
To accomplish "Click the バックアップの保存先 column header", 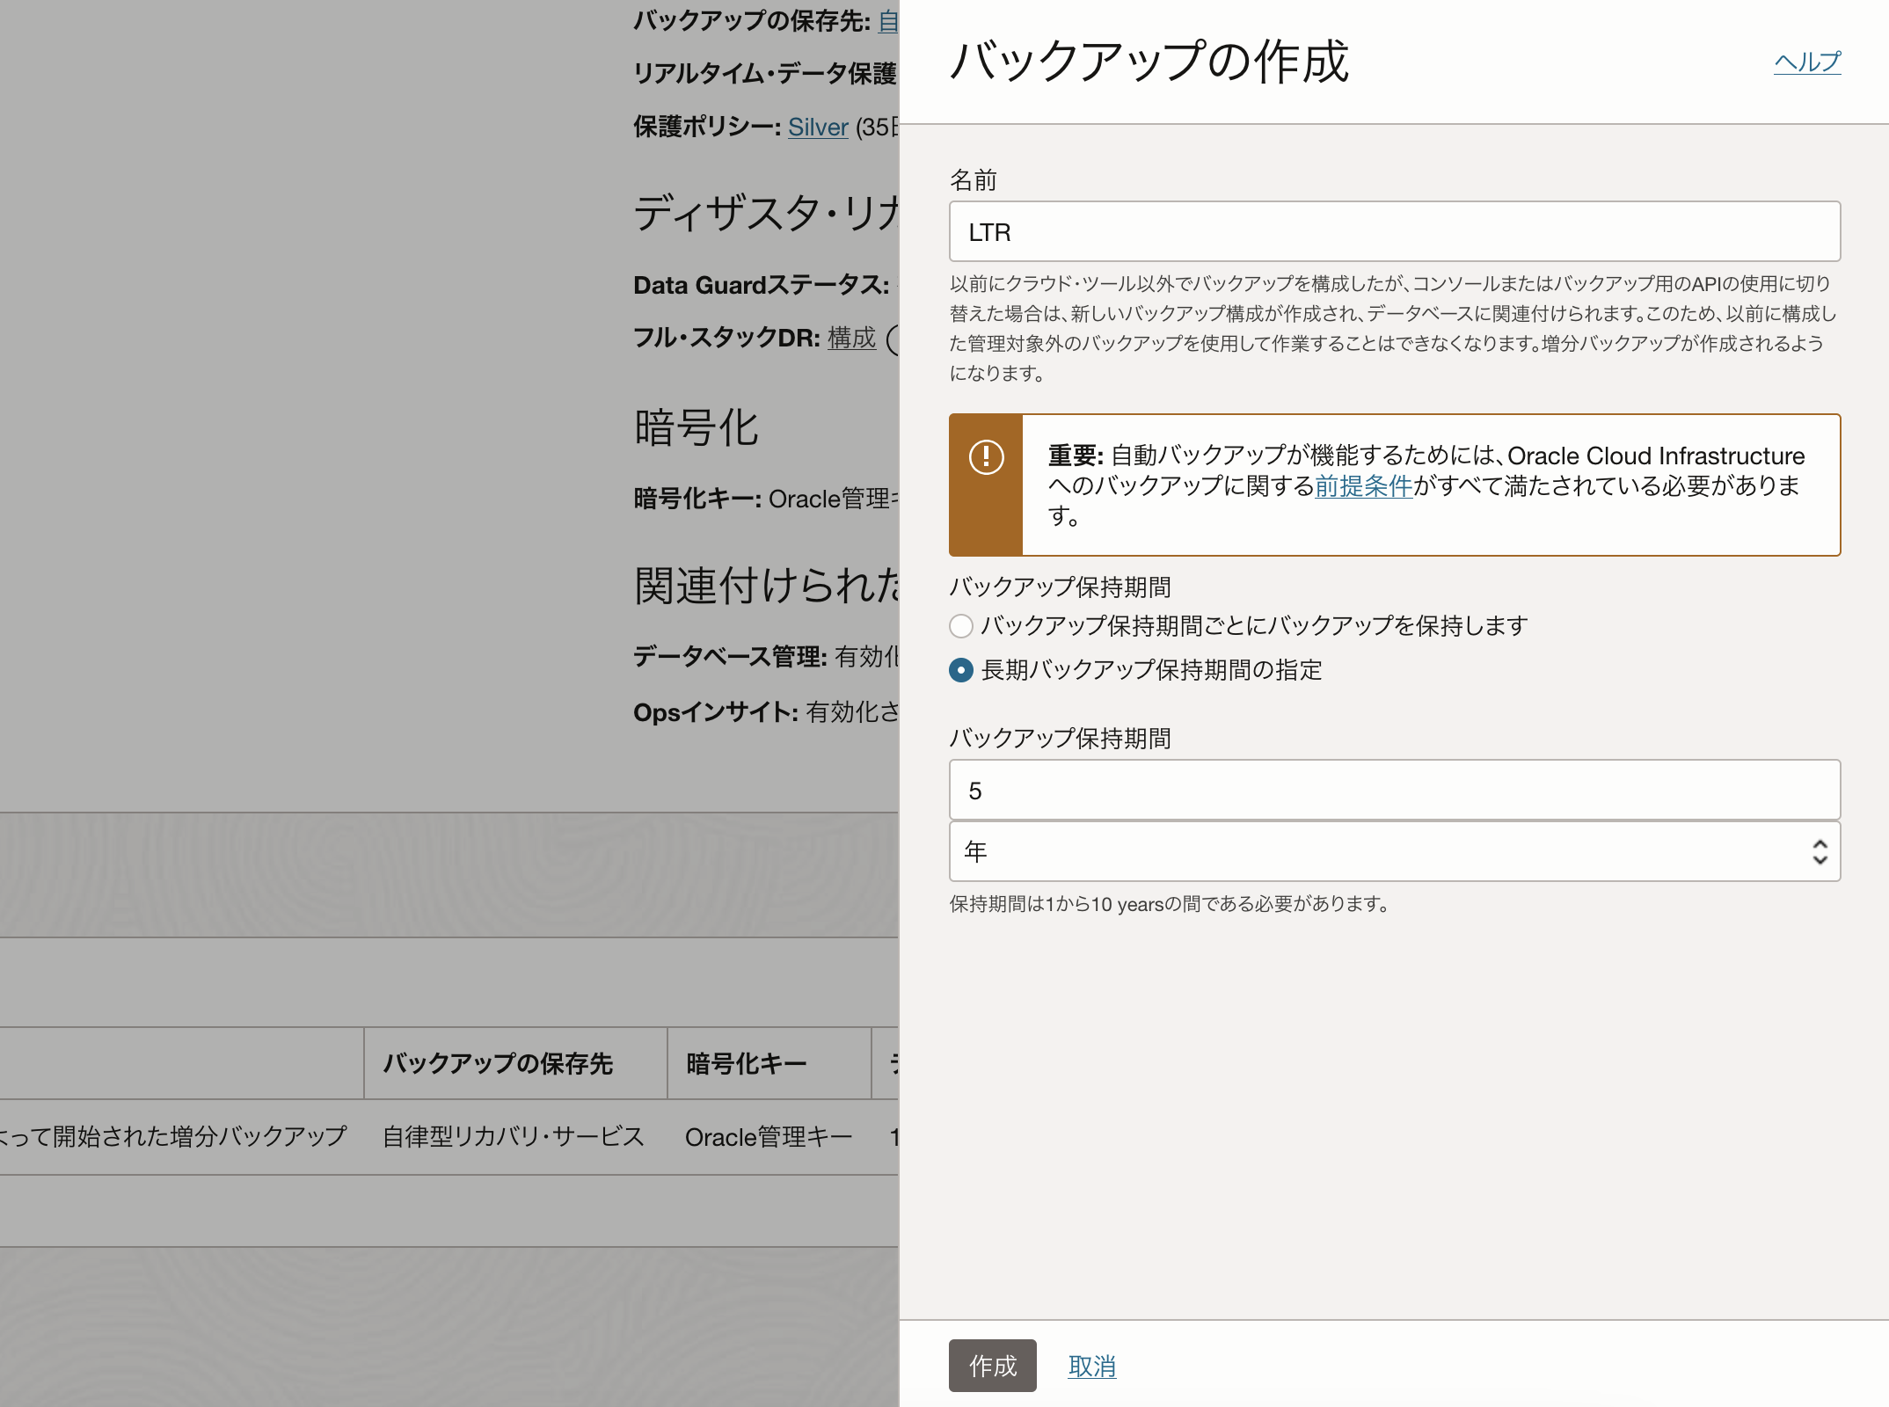I will 498,1064.
